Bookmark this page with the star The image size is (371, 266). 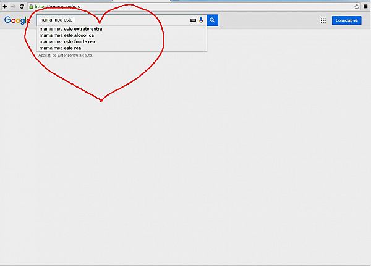pos(357,6)
